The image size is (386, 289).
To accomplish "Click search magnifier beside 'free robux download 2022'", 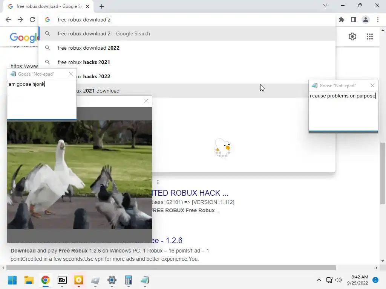I will [47, 48].
